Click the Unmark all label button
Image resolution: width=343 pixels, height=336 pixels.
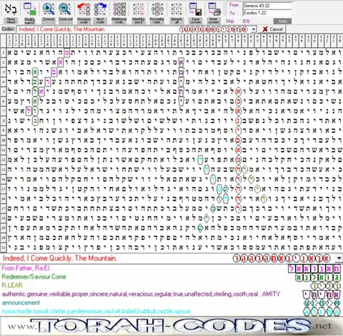[x=177, y=21]
